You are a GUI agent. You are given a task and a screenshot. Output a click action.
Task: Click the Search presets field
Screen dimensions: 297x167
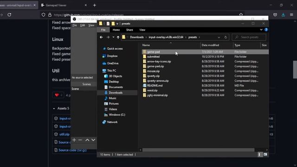tap(249, 37)
